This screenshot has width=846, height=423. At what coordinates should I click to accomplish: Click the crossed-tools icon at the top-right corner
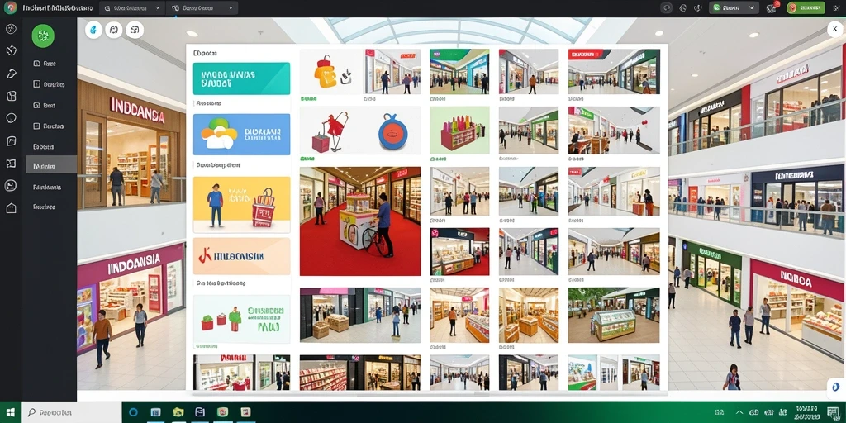835,7
